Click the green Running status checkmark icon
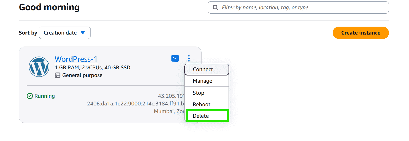The height and width of the screenshot is (141, 409). pos(30,96)
